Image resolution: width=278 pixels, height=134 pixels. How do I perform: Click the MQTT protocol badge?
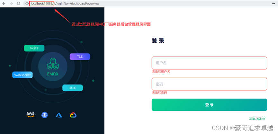coord(34,48)
